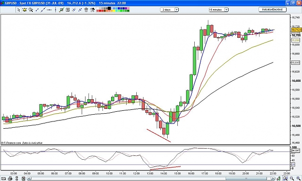The height and width of the screenshot is (181, 302).
Task: Choose the horizontal line drawing tool
Action: point(49,10)
